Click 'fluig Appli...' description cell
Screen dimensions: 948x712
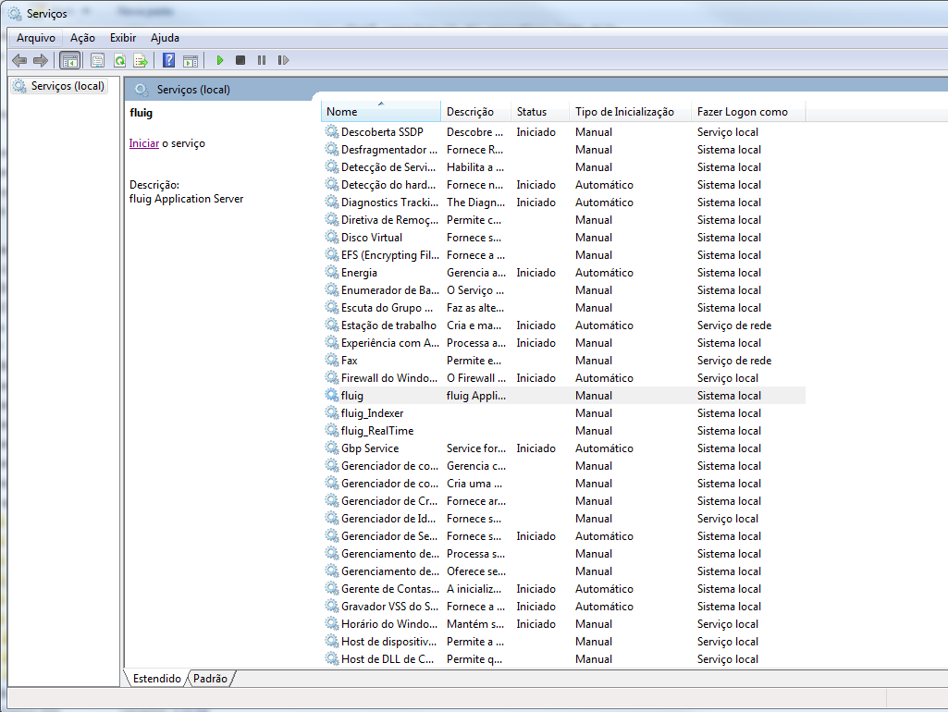click(x=476, y=395)
